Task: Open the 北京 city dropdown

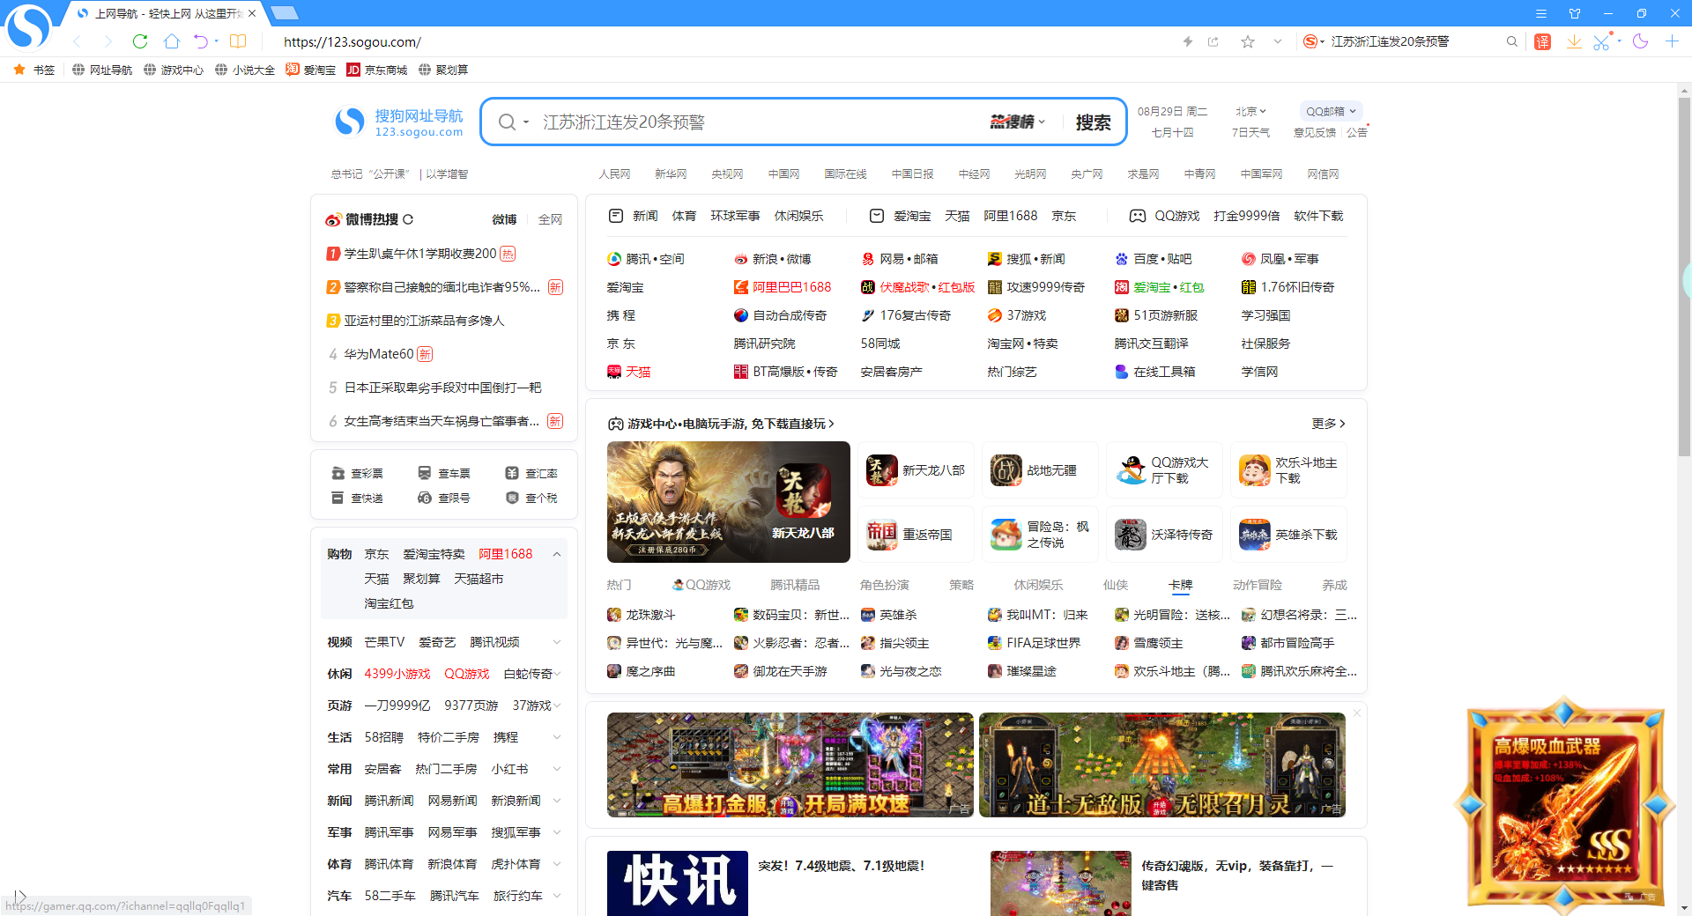Action: click(1250, 111)
